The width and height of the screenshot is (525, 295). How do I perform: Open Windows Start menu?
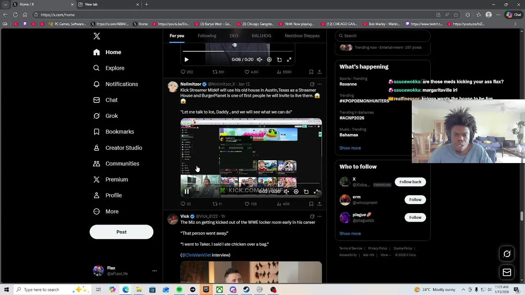6,290
